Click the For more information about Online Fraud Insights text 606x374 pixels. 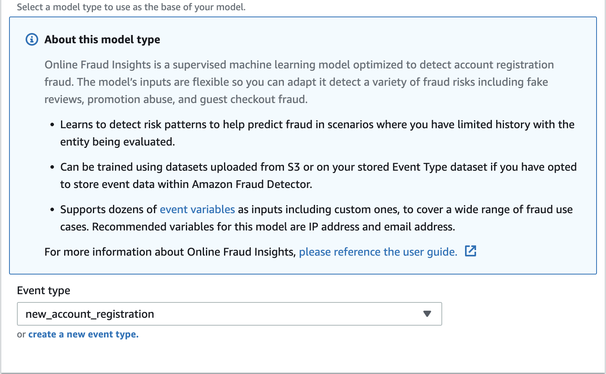(170, 252)
